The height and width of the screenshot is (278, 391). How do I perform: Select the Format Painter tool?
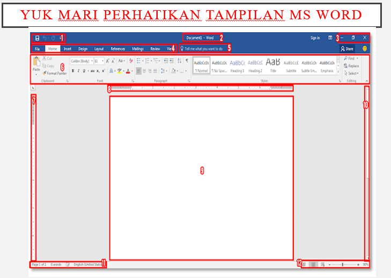pyautogui.click(x=55, y=74)
